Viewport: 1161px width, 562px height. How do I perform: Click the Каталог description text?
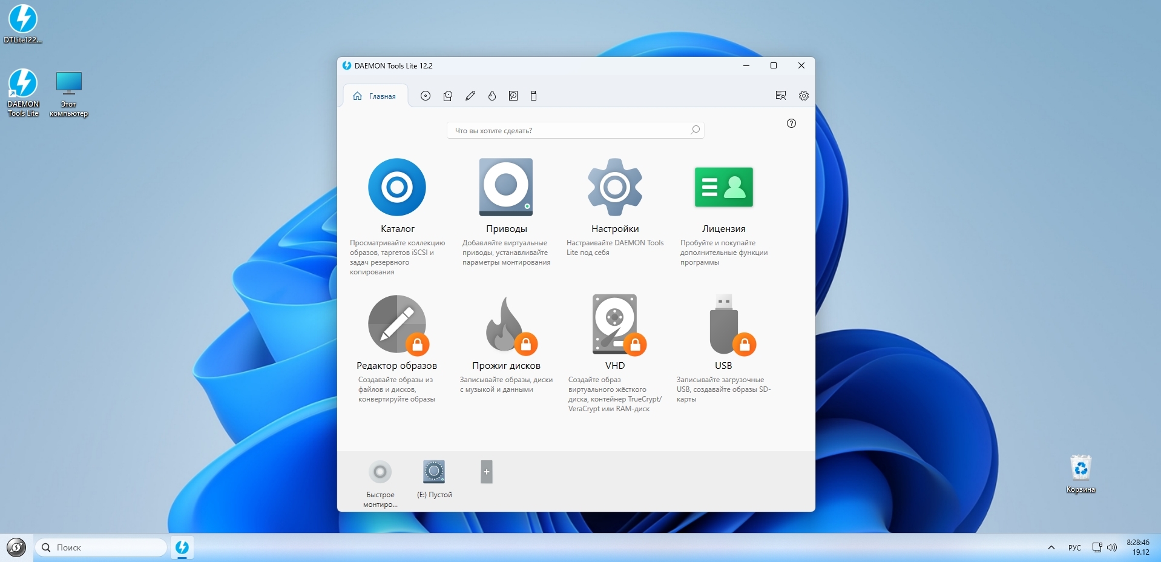click(397, 257)
